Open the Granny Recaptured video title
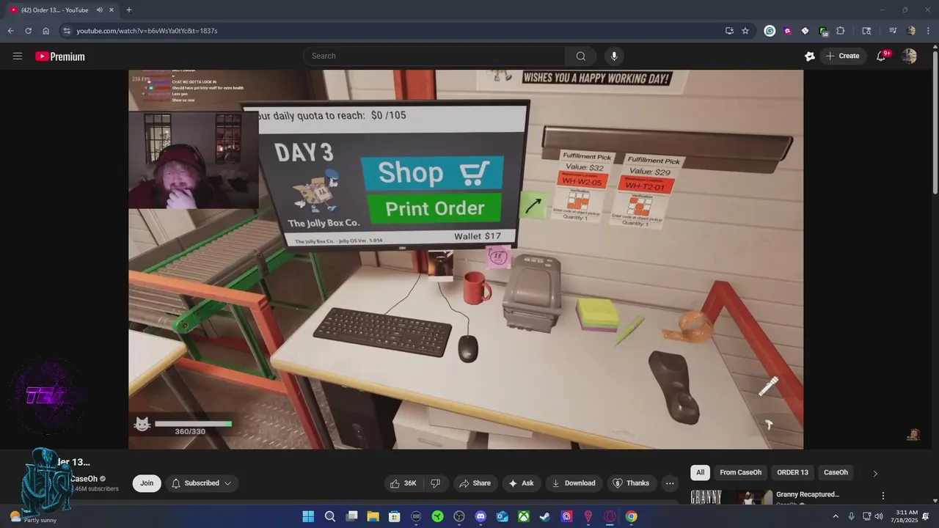This screenshot has width=939, height=528. (x=808, y=494)
